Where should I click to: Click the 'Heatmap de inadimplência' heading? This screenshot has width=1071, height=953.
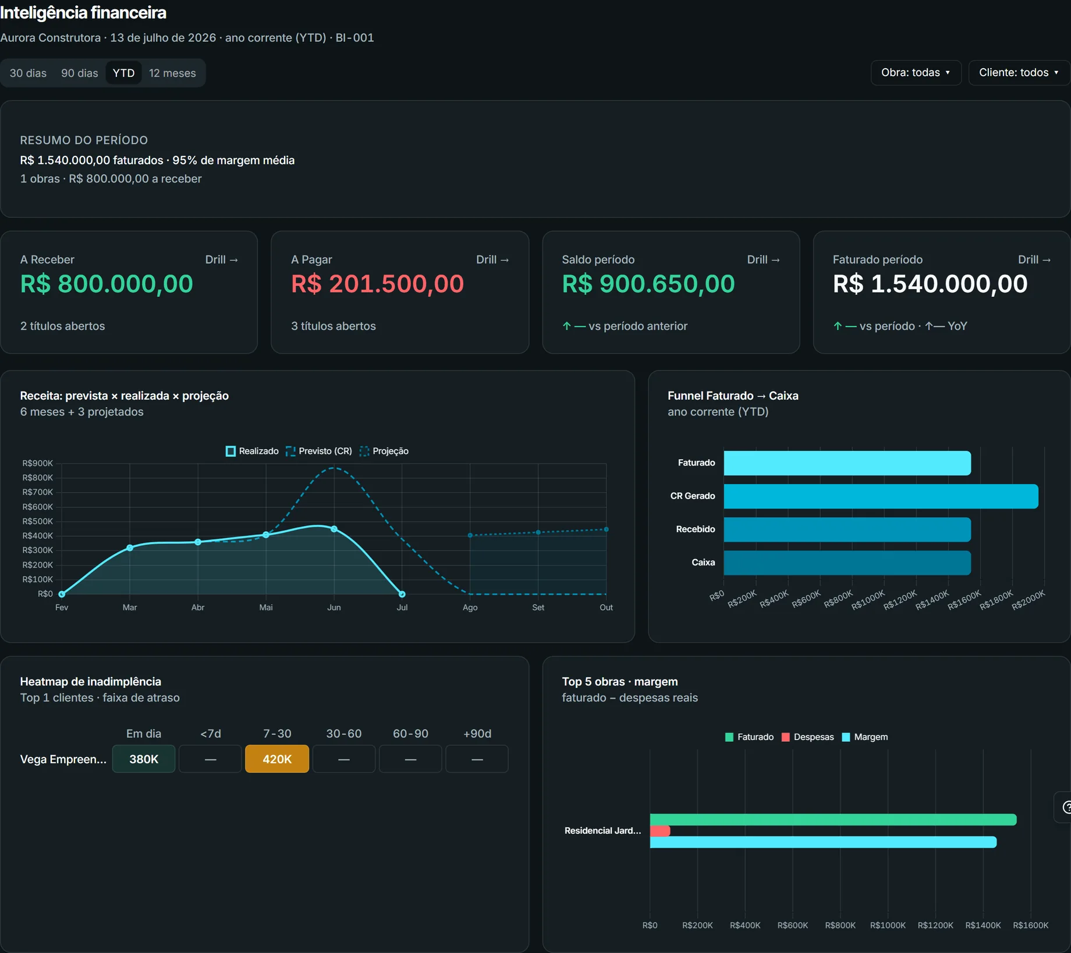pos(91,681)
